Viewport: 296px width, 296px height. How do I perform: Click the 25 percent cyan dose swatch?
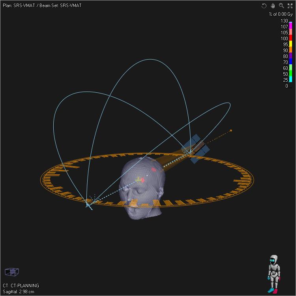coord(290,79)
